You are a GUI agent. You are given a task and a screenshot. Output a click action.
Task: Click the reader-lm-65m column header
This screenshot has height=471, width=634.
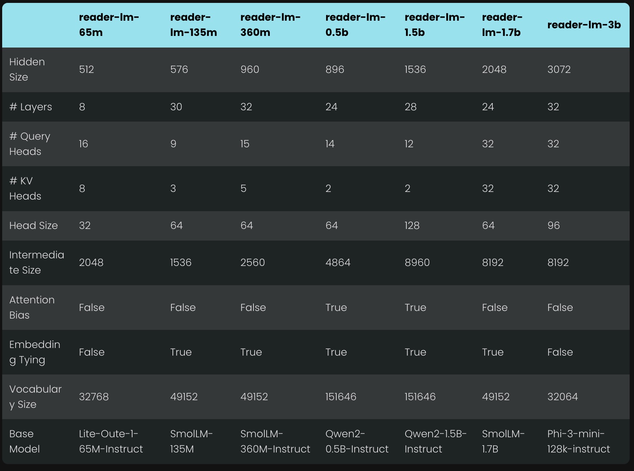tap(109, 25)
